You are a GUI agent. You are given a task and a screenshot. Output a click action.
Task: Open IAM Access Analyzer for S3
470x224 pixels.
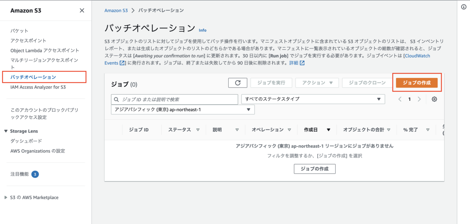pyautogui.click(x=38, y=87)
